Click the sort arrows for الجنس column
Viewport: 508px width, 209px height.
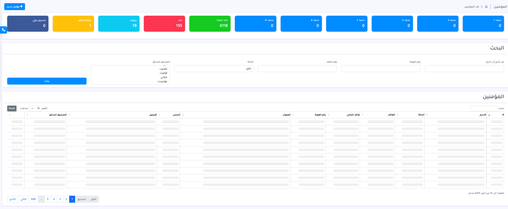[x=183, y=115]
